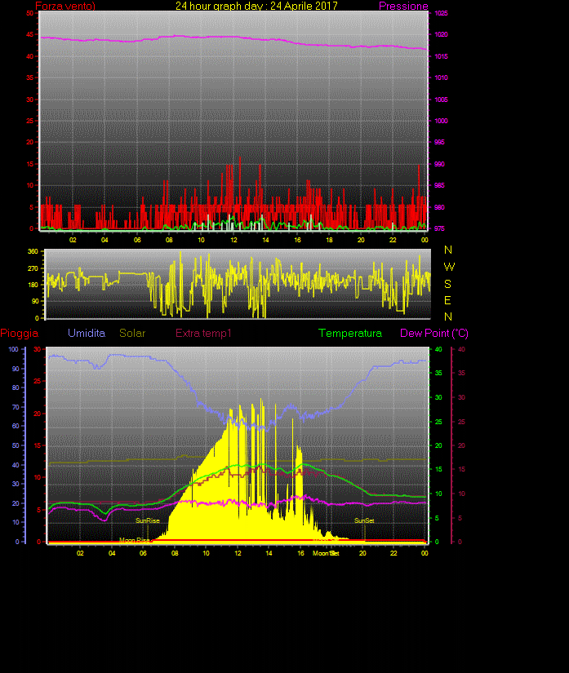Select the 'Pioggia' rain legend label
Screen dimensions: 569x673
coord(20,333)
